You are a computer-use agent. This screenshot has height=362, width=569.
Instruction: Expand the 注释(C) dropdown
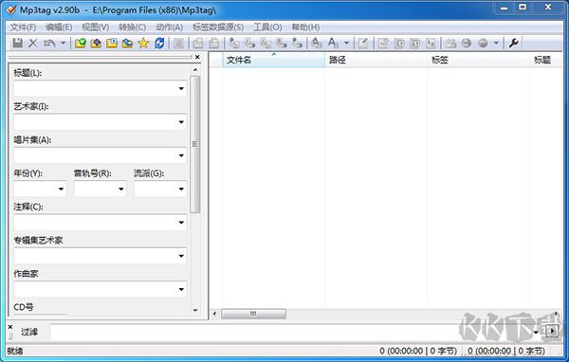point(181,223)
